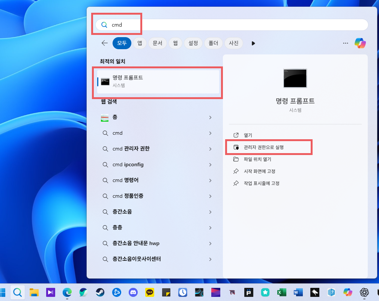Viewport: 379px width, 301px height.
Task: Open the black P-logo app on taskbar
Action: [249, 292]
